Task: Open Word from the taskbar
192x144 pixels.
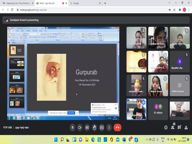Action: [x=124, y=139]
